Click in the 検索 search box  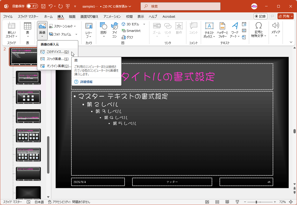180,6
